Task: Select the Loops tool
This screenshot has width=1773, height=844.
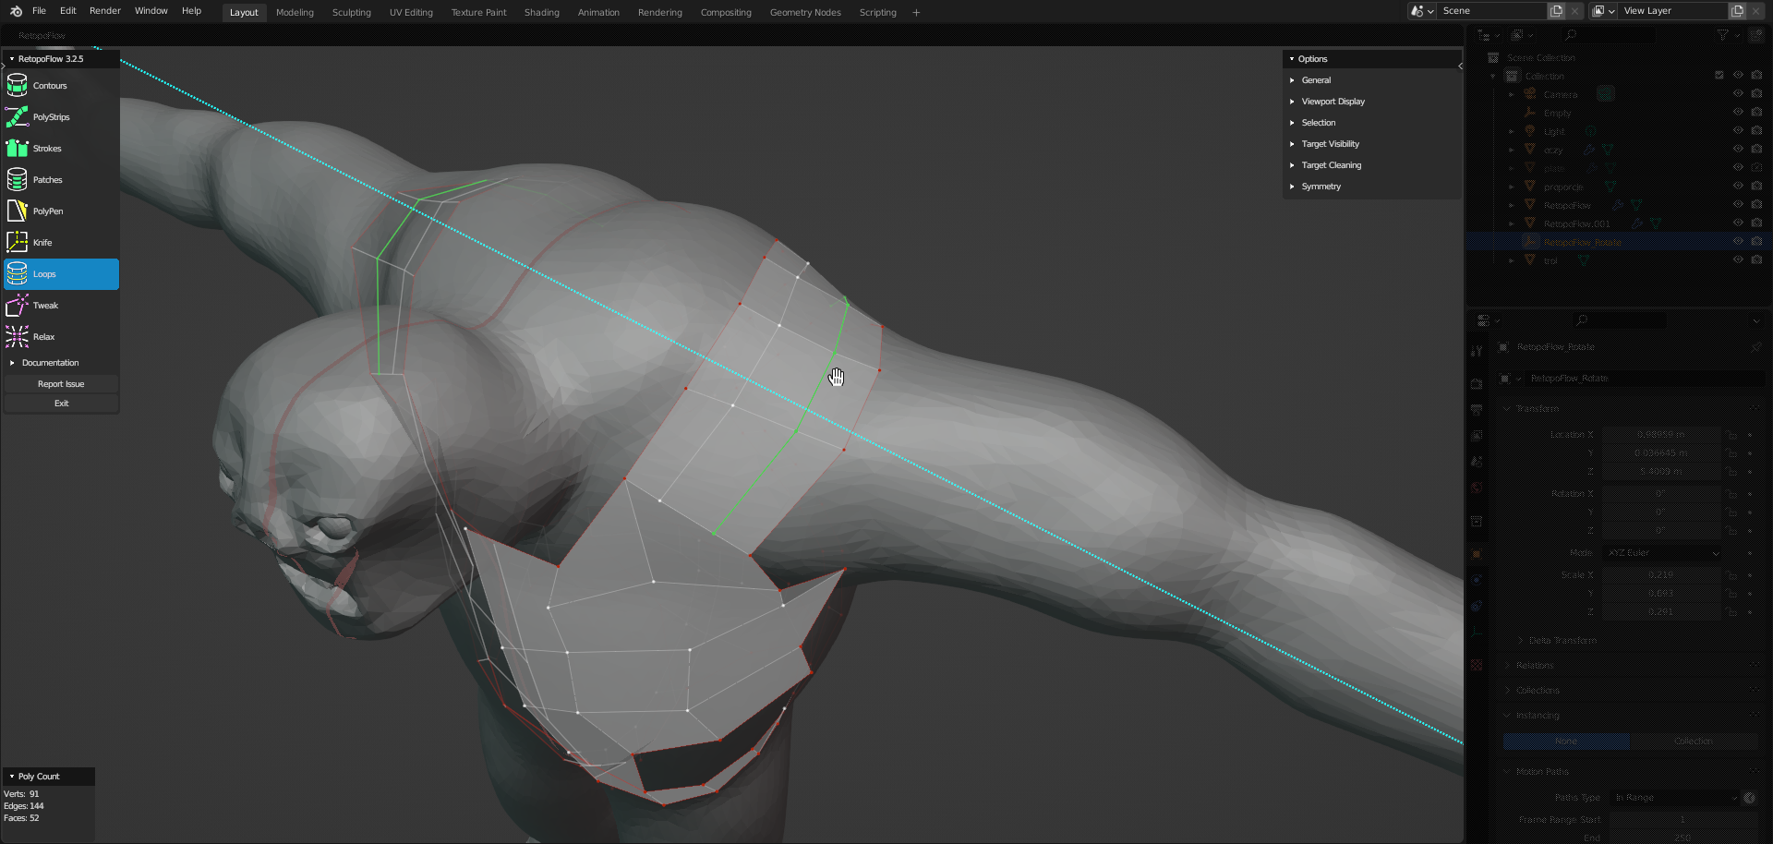Action: tap(61, 274)
